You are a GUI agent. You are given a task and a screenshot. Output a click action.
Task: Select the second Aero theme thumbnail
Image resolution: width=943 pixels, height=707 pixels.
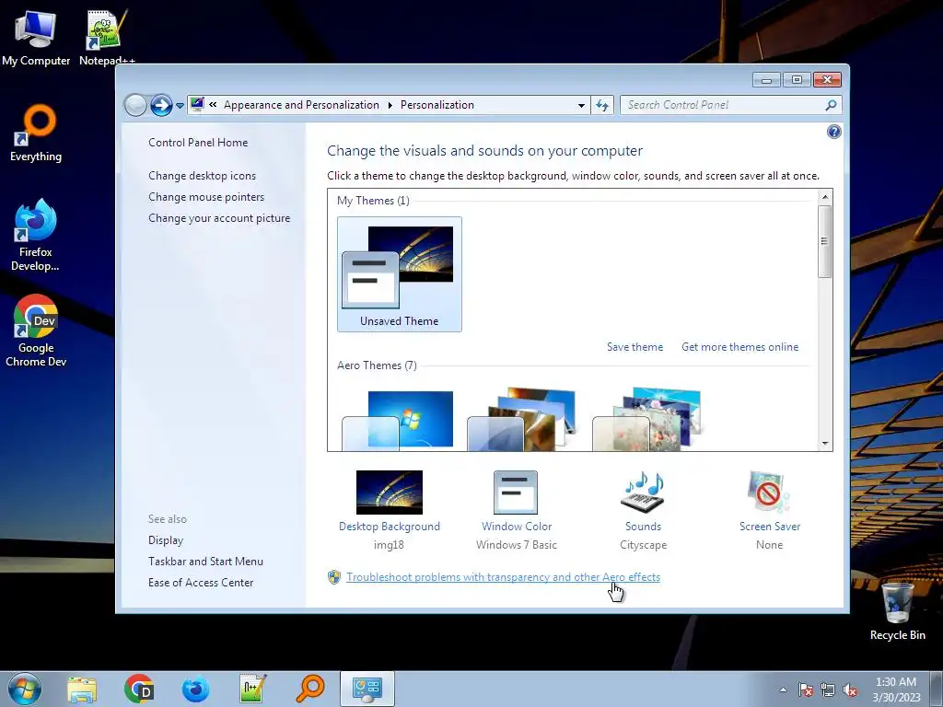[522, 420]
